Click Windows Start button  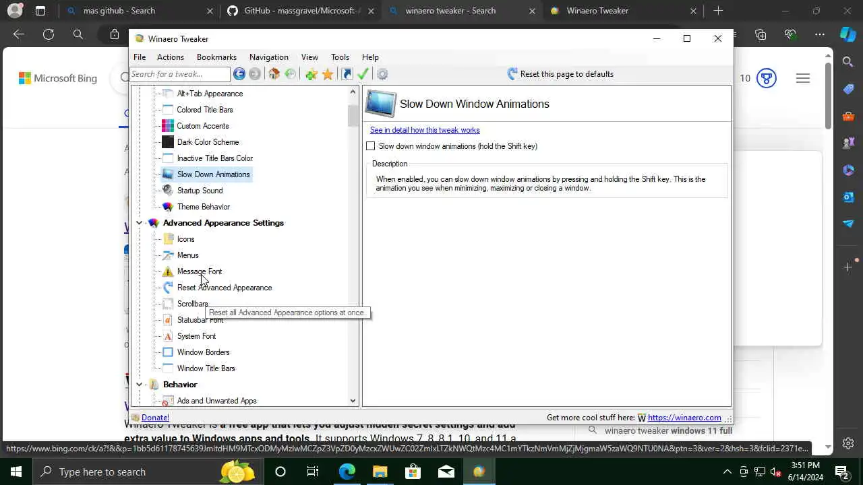16,472
